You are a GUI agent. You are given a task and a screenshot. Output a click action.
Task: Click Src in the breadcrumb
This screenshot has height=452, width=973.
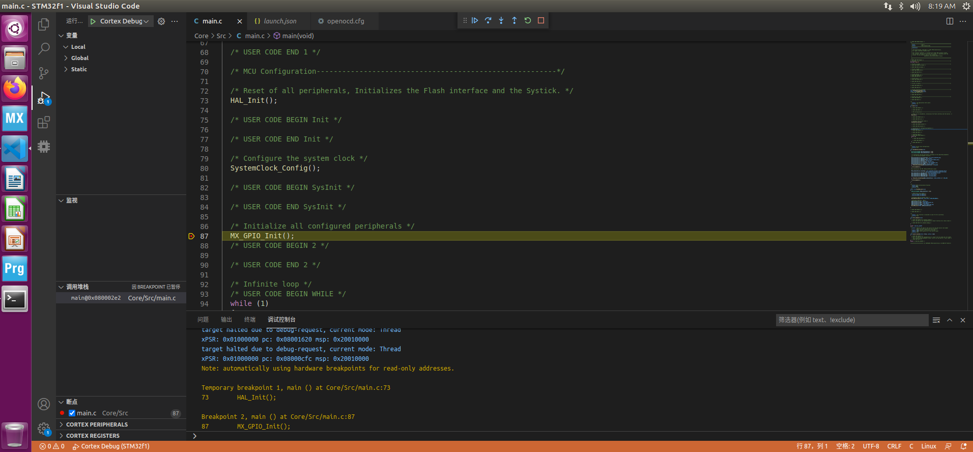coord(221,36)
